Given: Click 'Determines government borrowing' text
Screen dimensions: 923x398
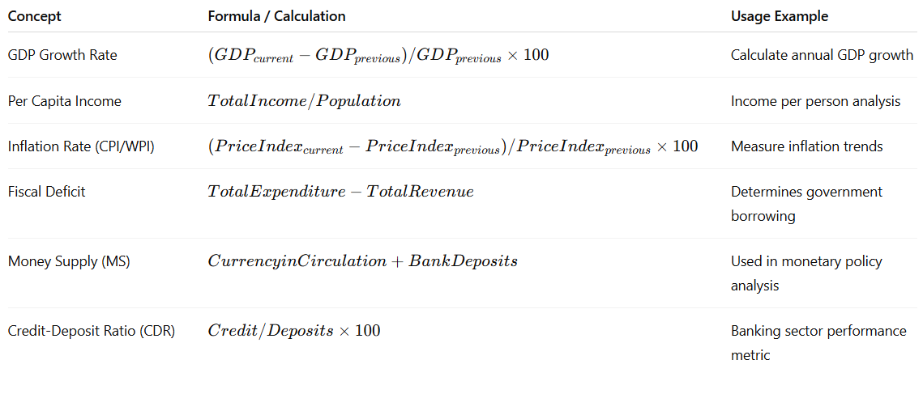Looking at the screenshot, I should pos(806,204).
